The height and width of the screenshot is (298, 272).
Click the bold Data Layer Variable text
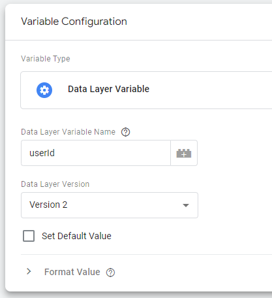pos(108,89)
